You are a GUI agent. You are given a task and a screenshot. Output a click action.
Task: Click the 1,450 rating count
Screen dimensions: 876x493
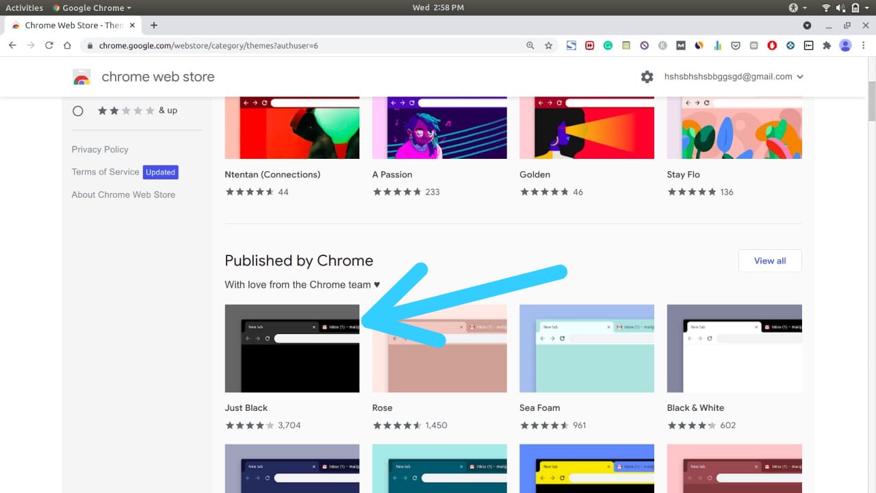(436, 425)
